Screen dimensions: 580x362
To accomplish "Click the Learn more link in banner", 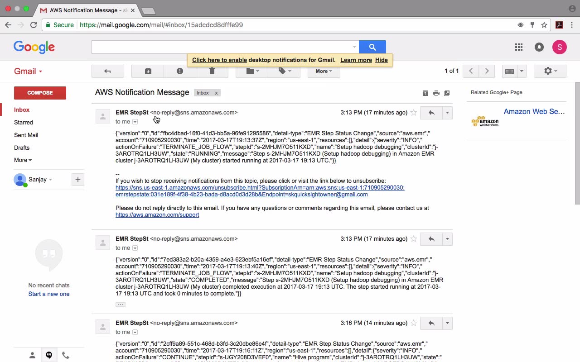I will [356, 60].
